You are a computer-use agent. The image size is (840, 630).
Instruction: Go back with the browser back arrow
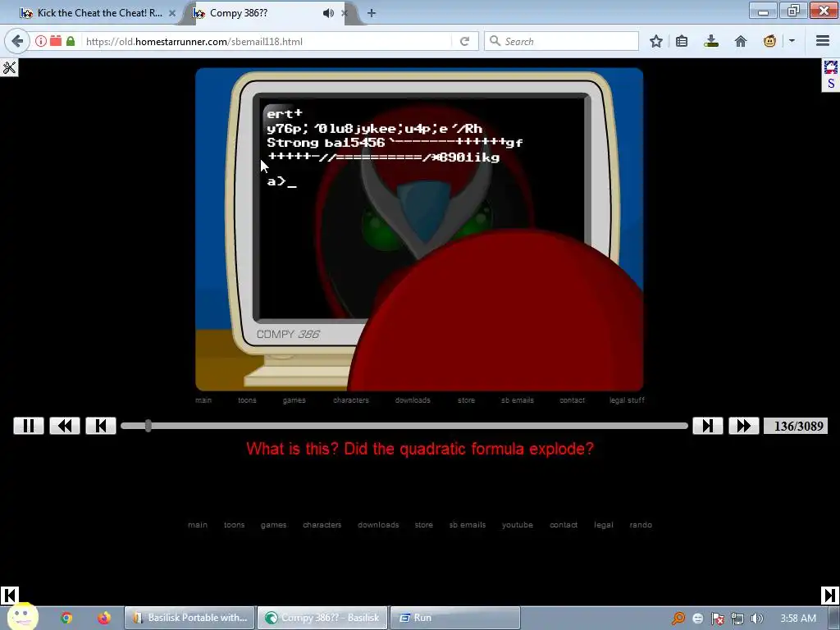[x=17, y=41]
